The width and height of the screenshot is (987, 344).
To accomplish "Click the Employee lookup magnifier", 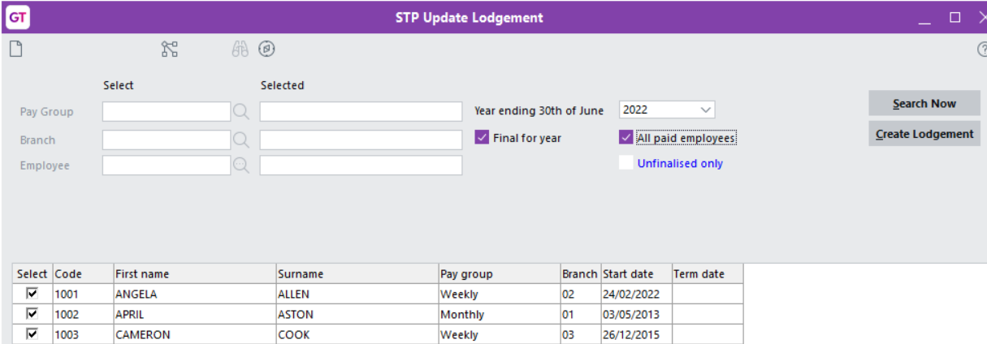I will point(240,166).
